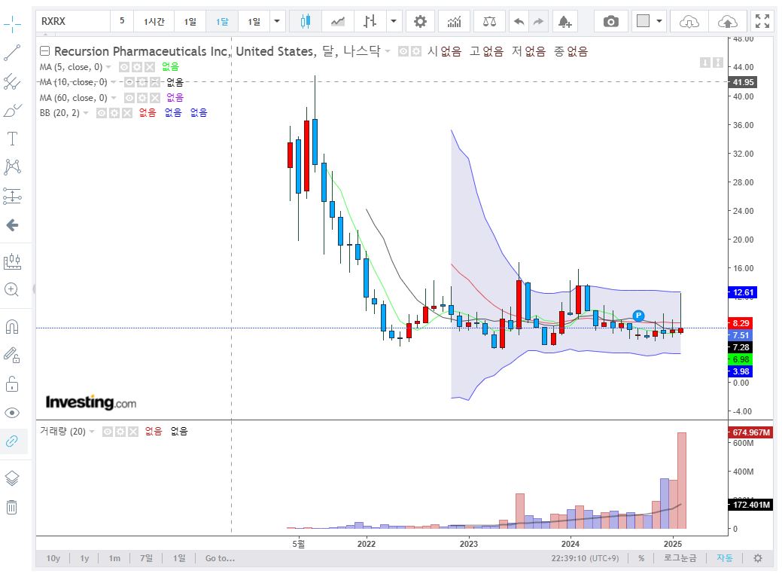Click the zoom in magnifier tool
782x574 pixels.
[12, 289]
